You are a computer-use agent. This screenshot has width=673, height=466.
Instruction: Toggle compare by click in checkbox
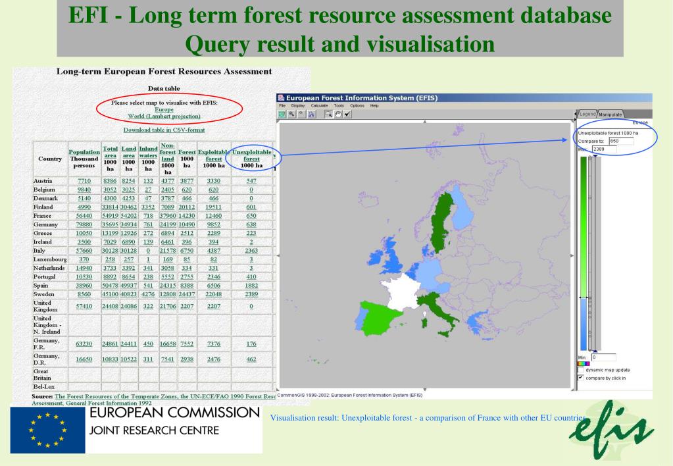(581, 378)
